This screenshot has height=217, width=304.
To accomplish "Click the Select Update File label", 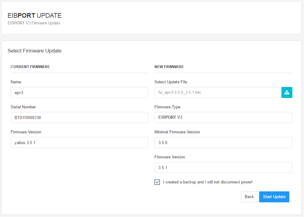I will (171, 82).
